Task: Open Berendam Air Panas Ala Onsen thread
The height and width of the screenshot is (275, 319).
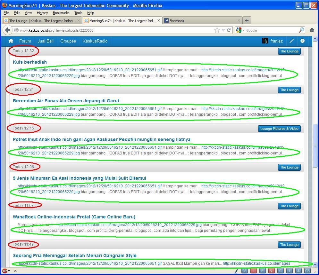Action: 66,101
